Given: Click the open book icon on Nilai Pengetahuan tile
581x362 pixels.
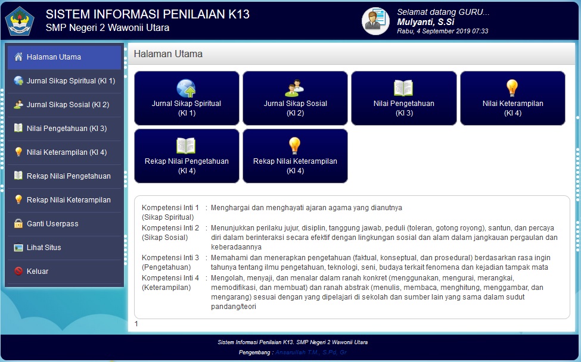Looking at the screenshot, I should pos(403,88).
